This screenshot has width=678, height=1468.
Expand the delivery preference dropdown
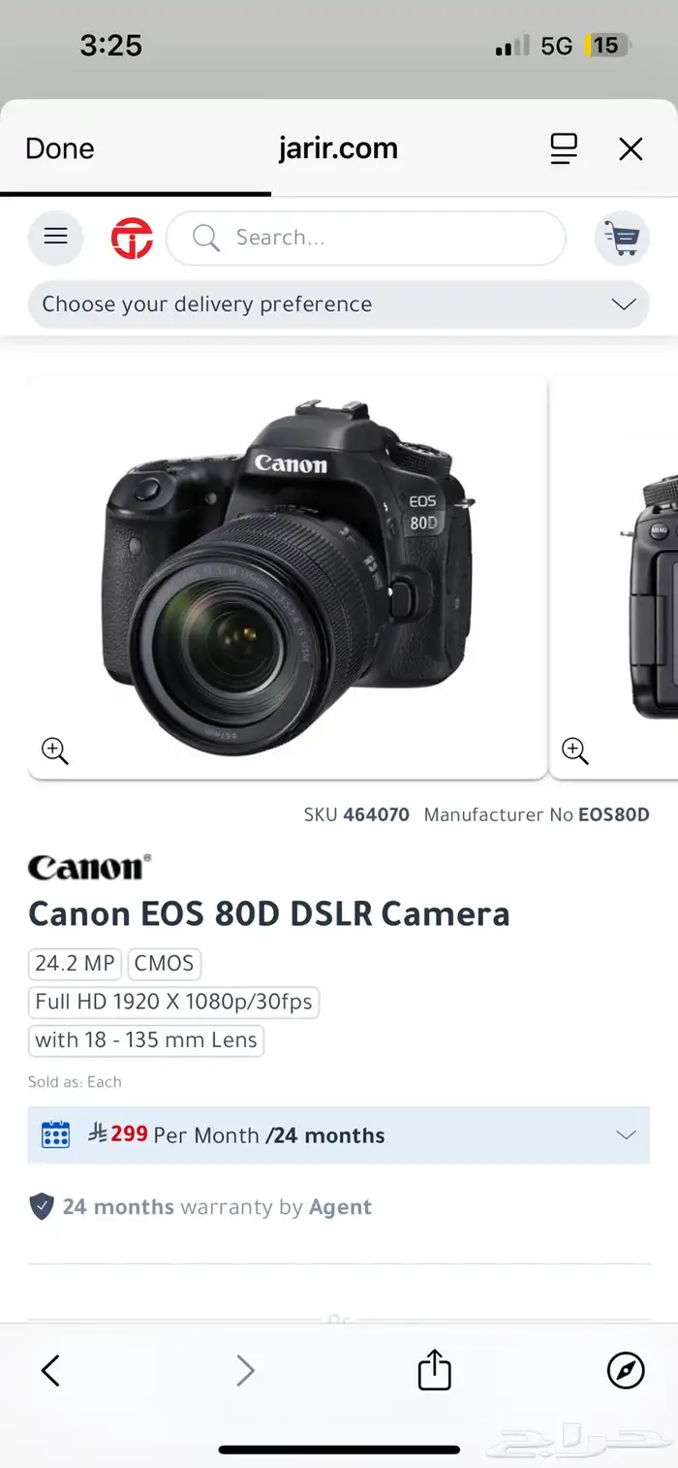tap(339, 304)
